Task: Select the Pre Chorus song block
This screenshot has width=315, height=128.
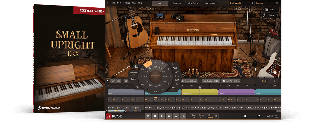Action: tap(199, 92)
